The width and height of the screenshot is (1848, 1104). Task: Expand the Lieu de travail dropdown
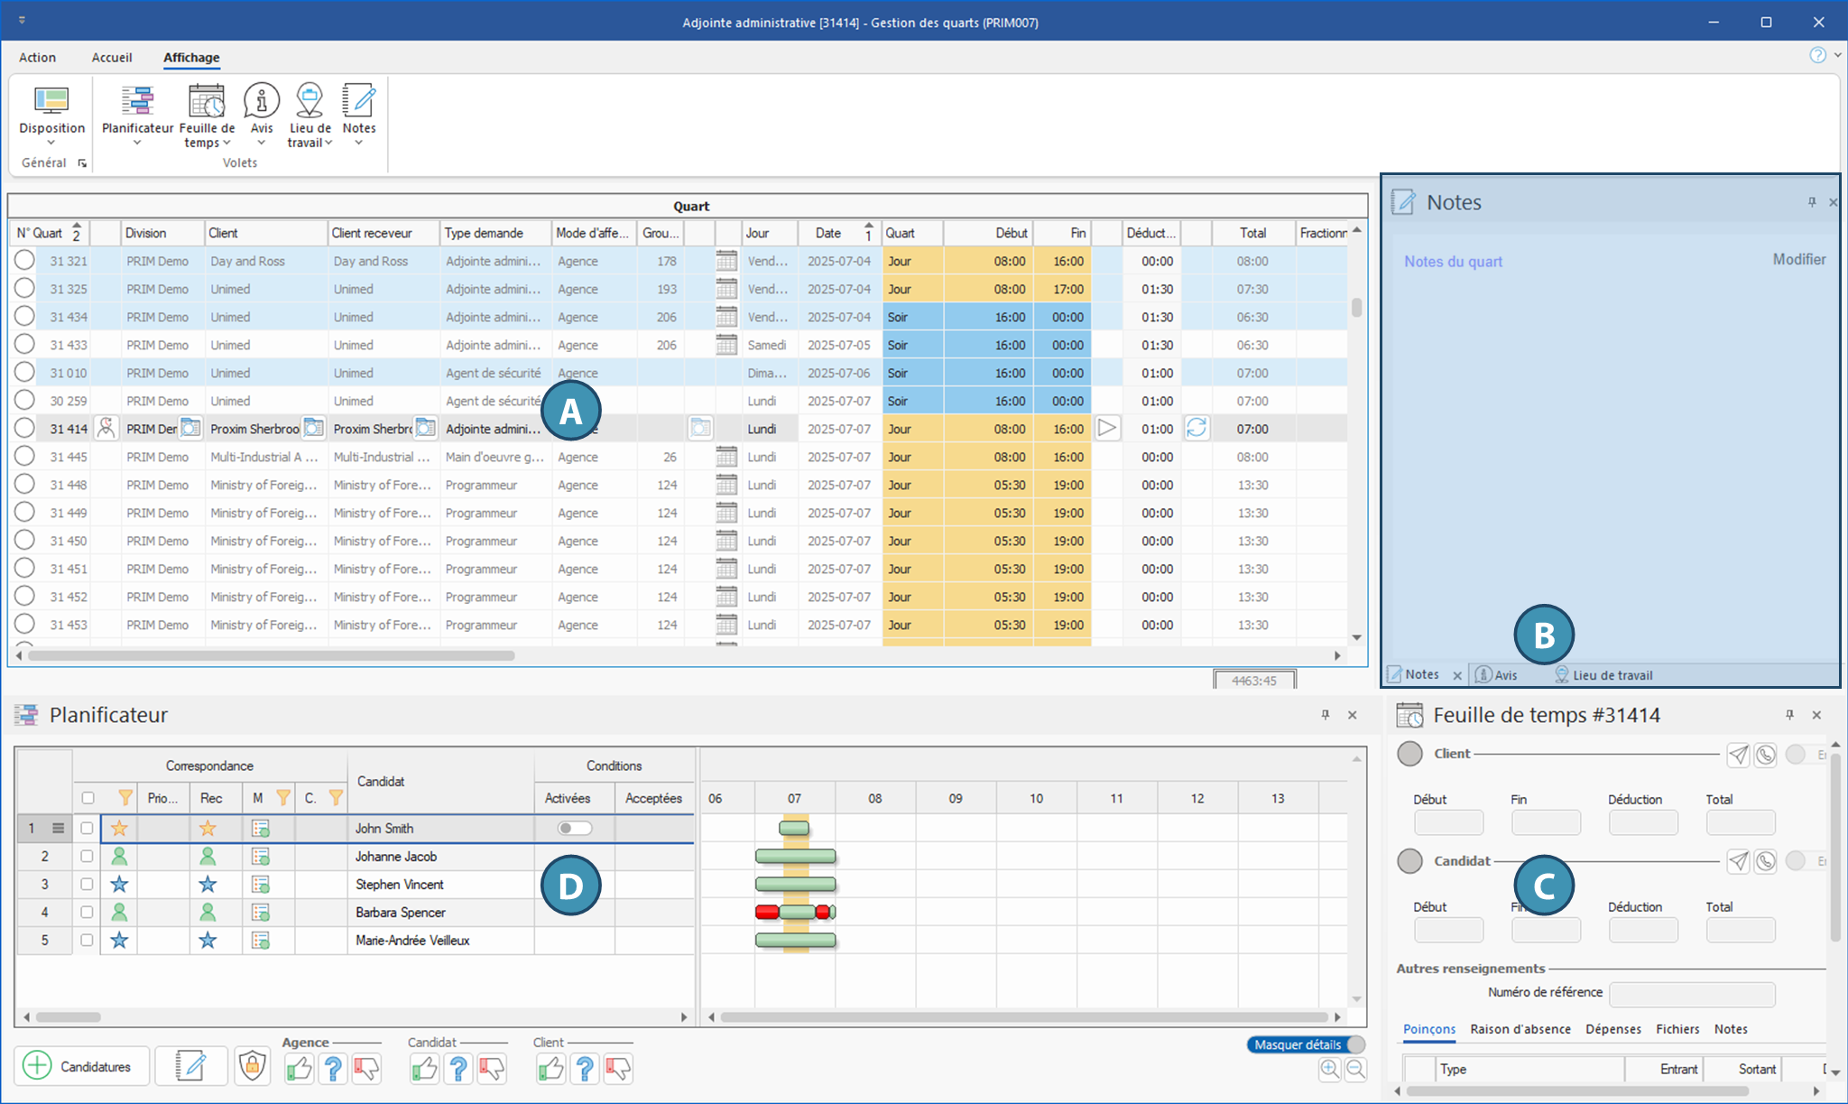coord(328,143)
